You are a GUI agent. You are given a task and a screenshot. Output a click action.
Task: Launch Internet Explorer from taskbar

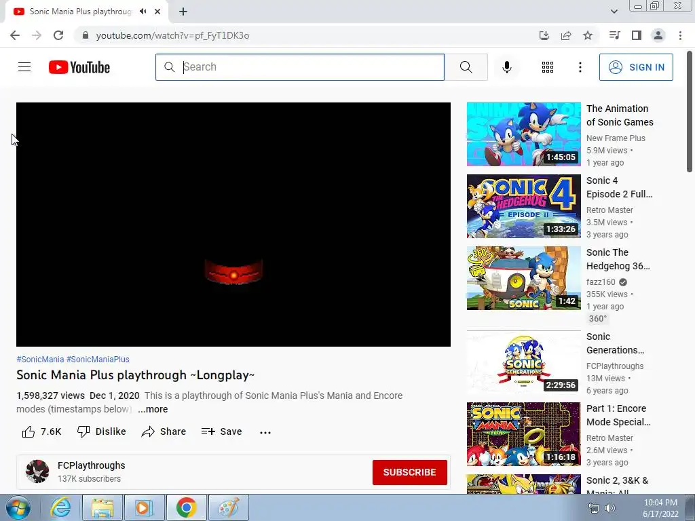coord(60,507)
